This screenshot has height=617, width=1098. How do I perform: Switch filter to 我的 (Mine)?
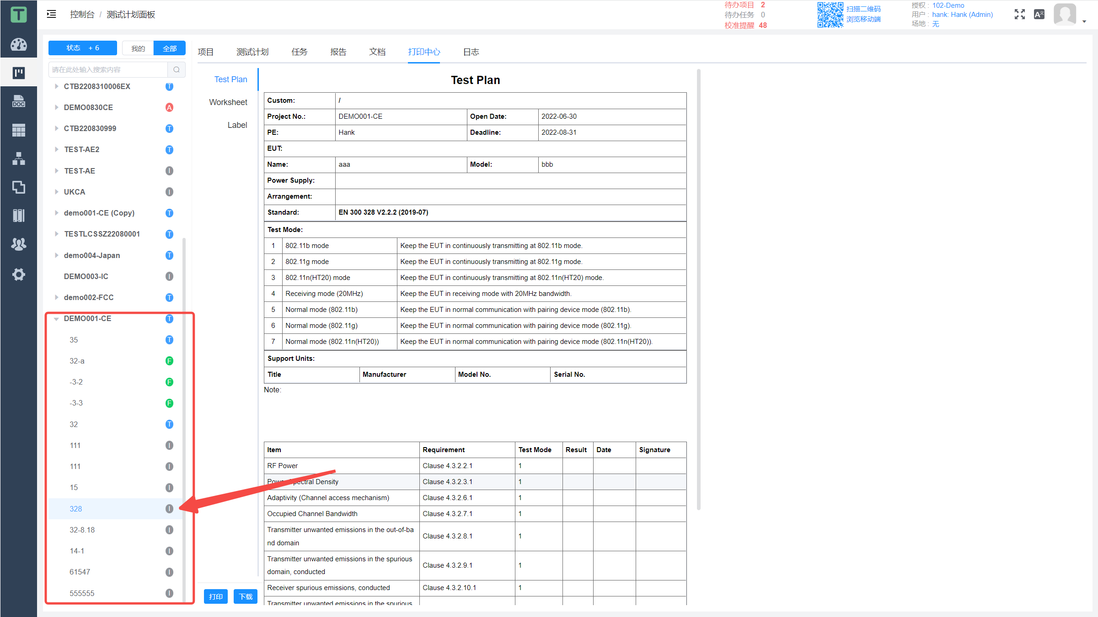pos(138,48)
